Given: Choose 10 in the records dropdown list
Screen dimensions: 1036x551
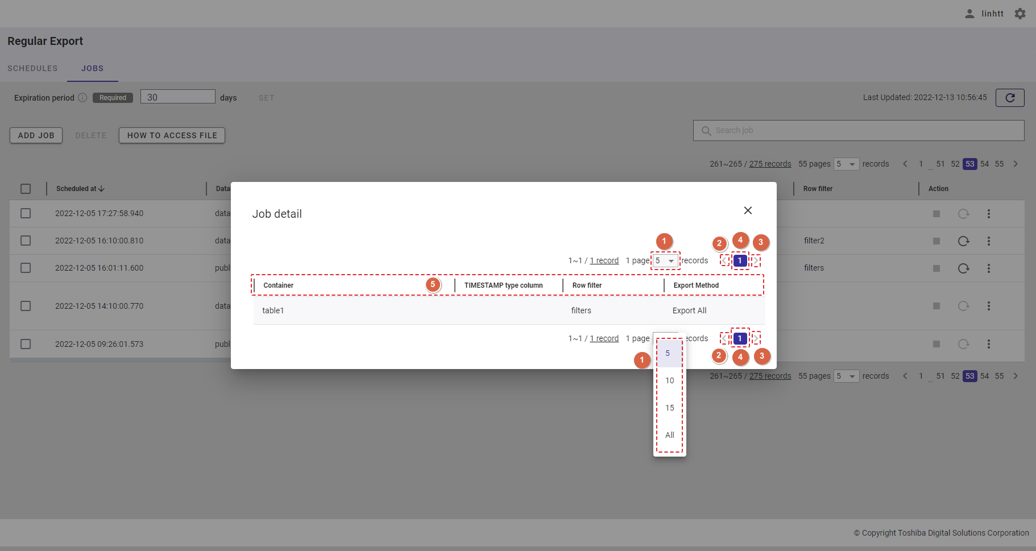Looking at the screenshot, I should 669,380.
